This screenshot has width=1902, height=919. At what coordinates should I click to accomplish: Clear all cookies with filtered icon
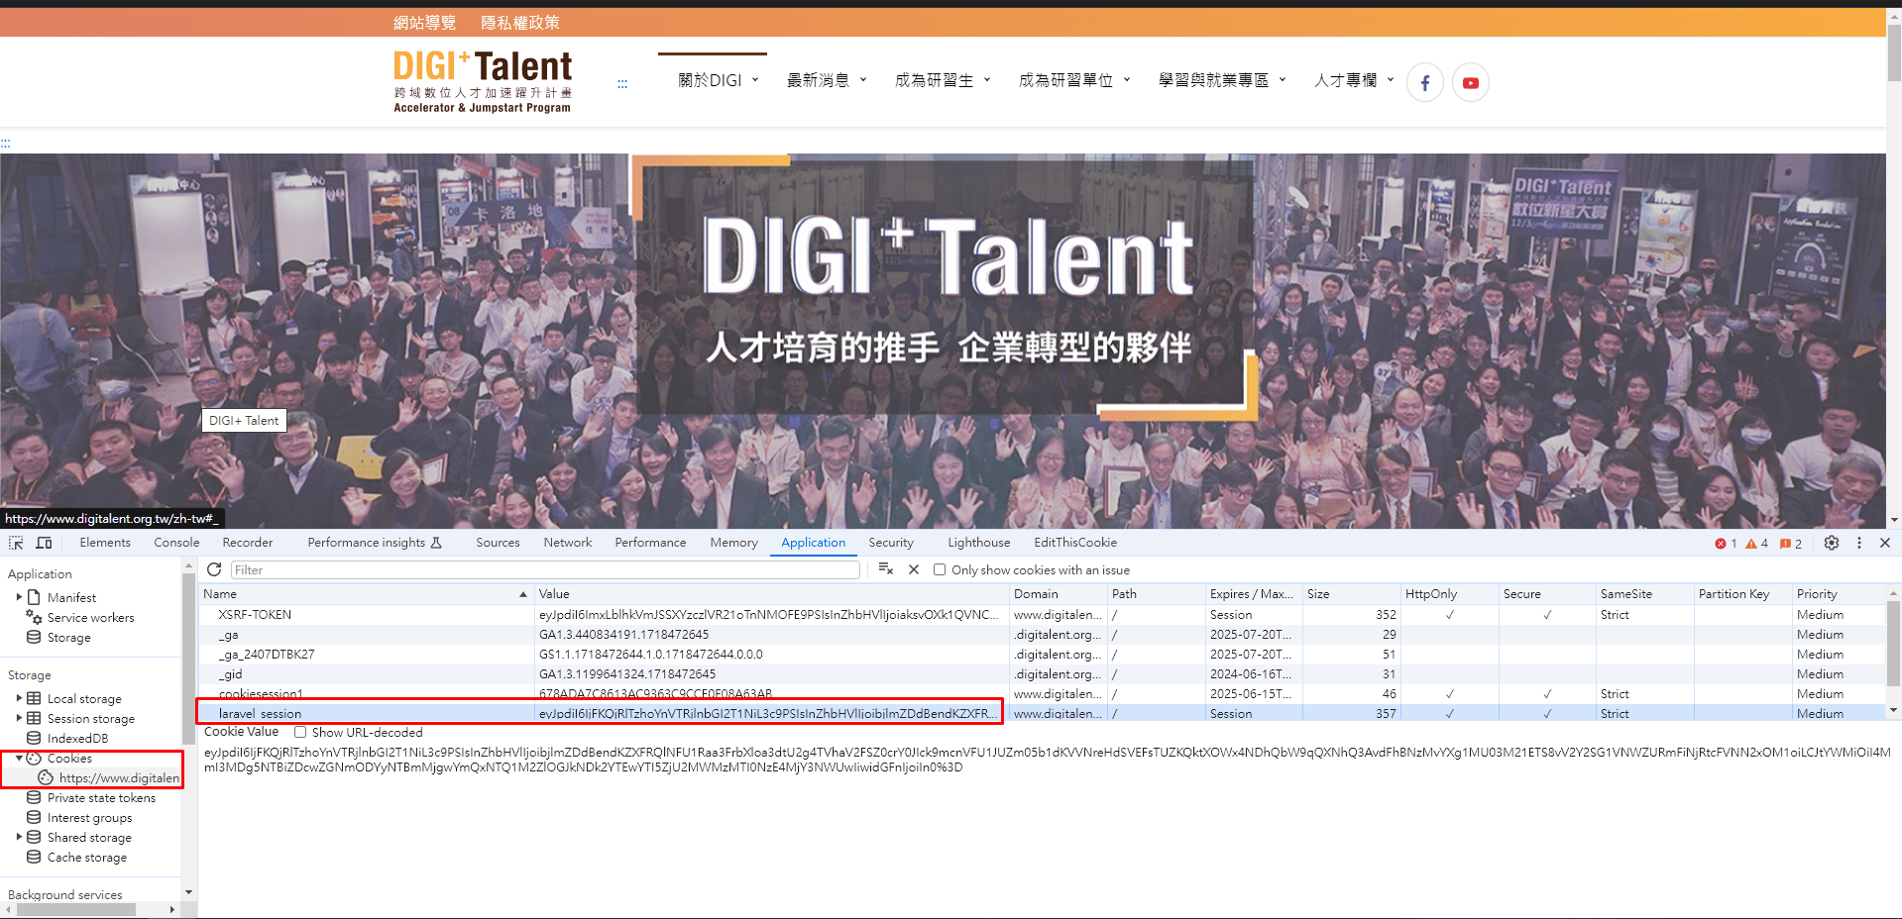(886, 569)
